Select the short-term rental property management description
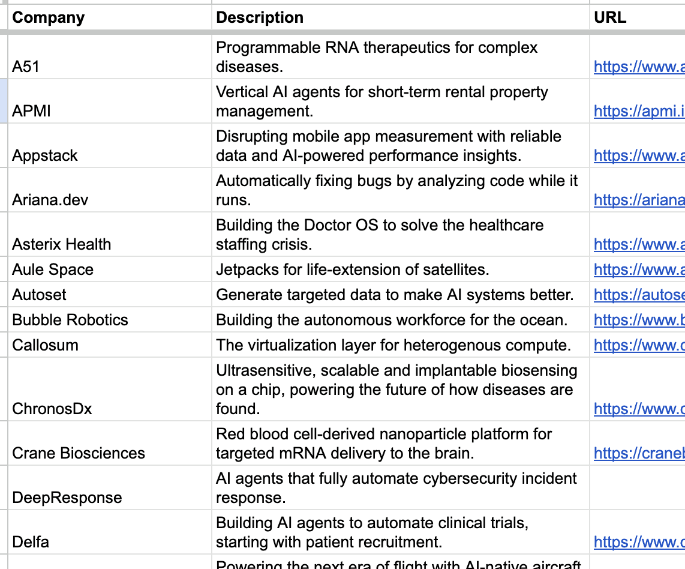This screenshot has width=685, height=569. pyautogui.click(x=401, y=101)
